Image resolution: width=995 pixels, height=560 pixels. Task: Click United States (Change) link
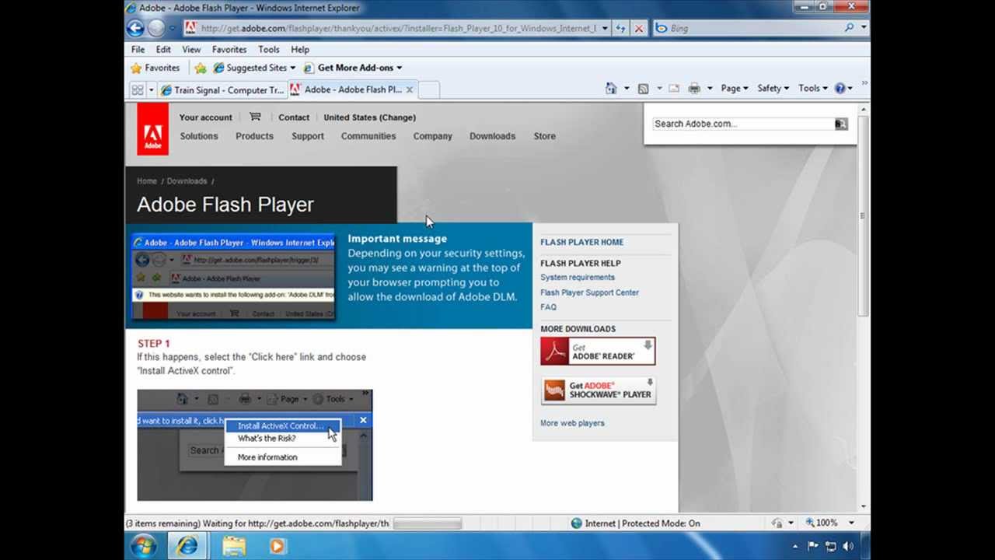(x=369, y=117)
